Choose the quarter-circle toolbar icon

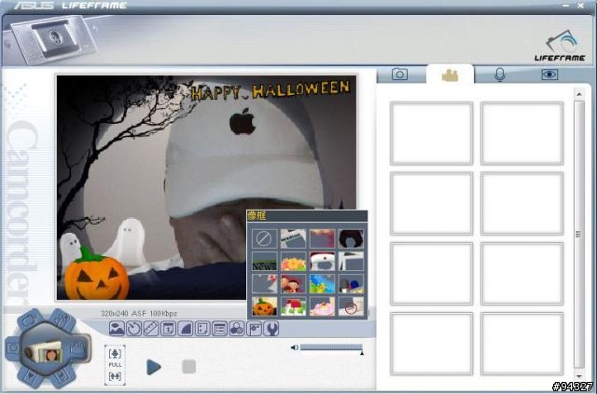186,328
